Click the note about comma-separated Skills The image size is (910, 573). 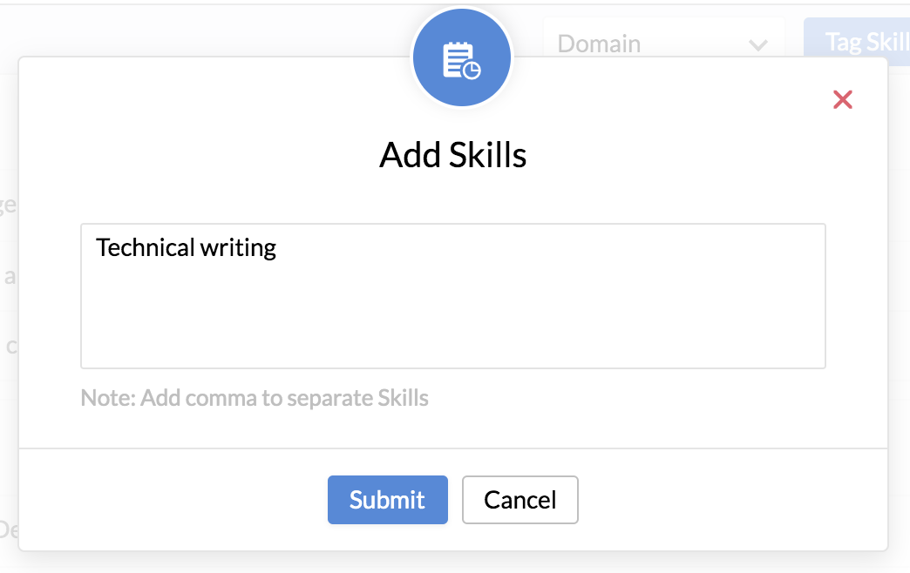click(255, 398)
